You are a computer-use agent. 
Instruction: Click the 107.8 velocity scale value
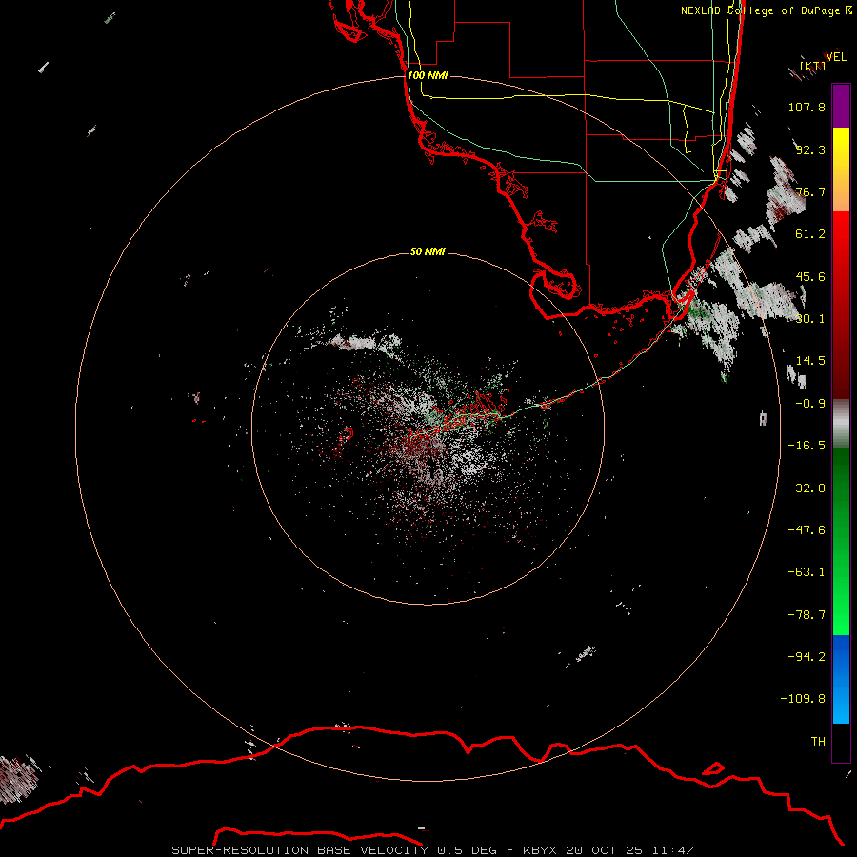point(807,107)
